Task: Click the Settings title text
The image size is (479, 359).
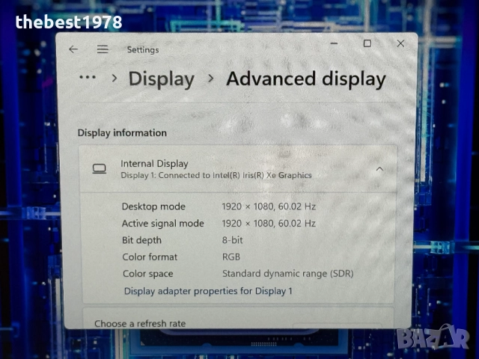Action: [143, 50]
